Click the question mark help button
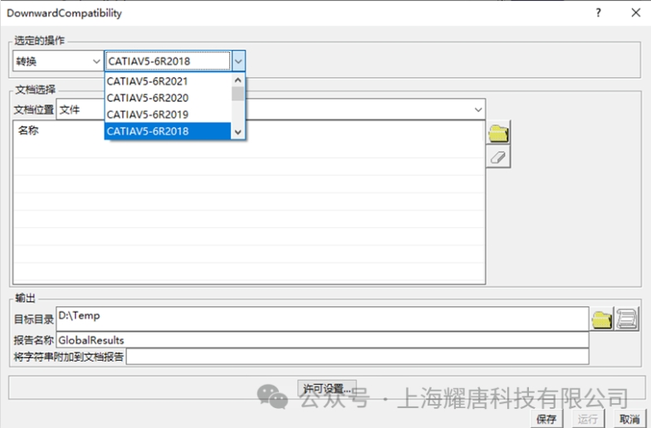This screenshot has height=428, width=651. [x=598, y=13]
